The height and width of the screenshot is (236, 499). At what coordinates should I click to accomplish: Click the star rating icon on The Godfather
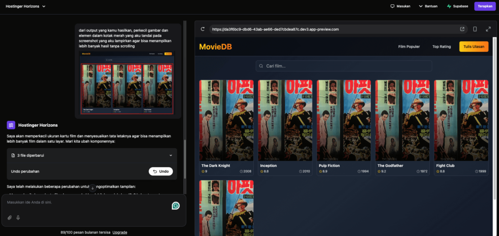(x=379, y=171)
